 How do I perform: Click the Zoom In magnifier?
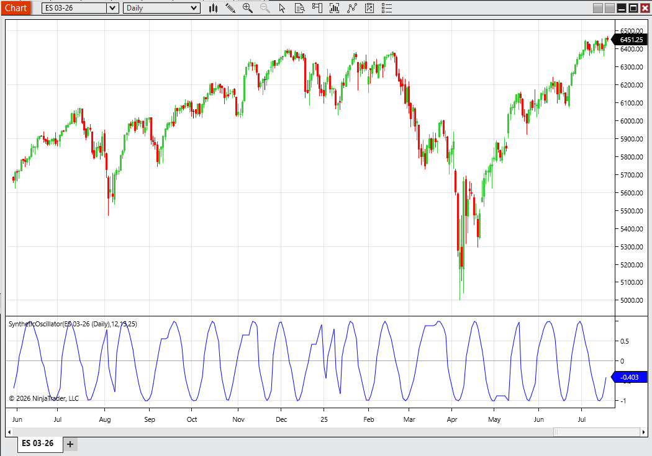coord(248,8)
